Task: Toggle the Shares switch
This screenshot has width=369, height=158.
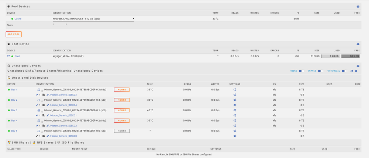Action: (321, 71)
